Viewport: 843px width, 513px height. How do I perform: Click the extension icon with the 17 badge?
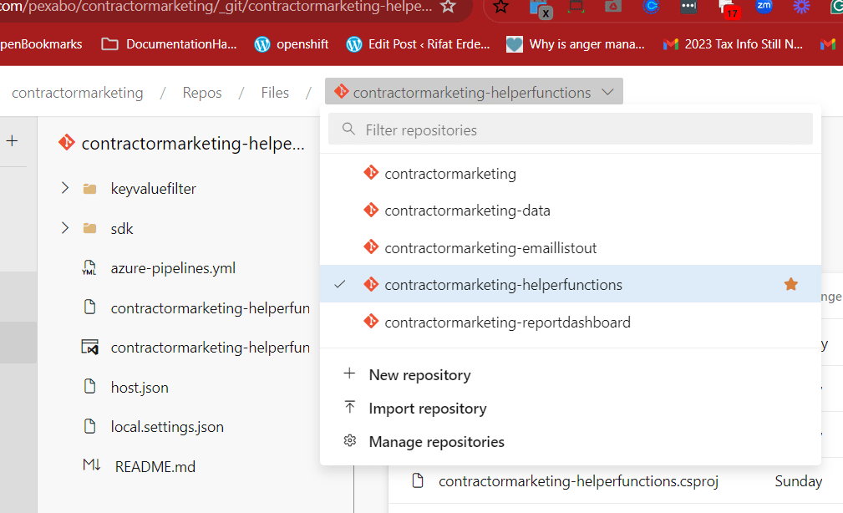(728, 8)
